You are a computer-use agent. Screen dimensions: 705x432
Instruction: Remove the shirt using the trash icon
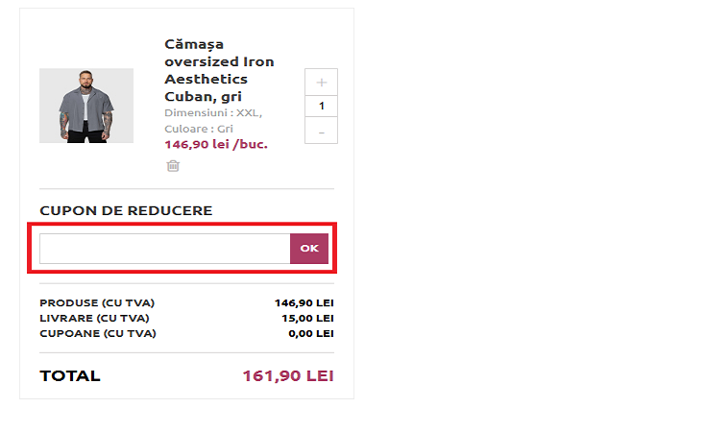point(173,165)
